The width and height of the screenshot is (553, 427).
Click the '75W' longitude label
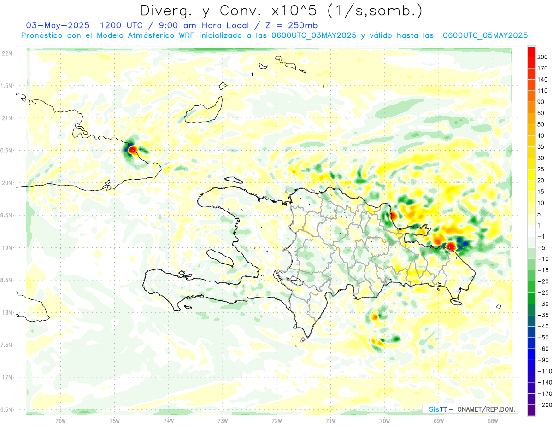click(115, 421)
